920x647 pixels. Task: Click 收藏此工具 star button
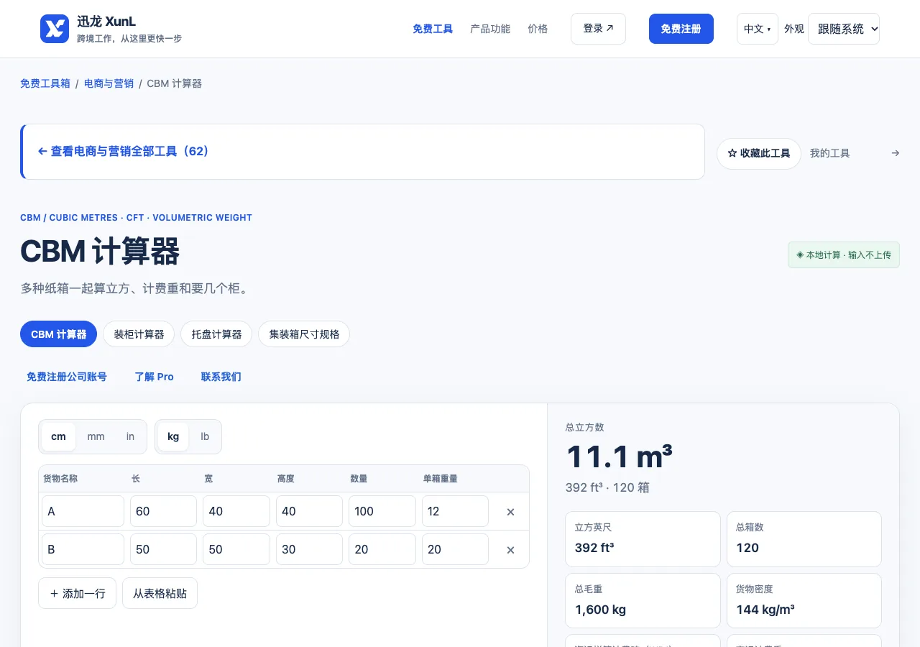click(x=759, y=154)
